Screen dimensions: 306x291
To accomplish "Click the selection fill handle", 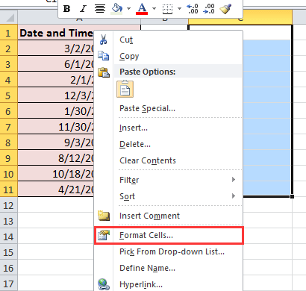I will coord(293,196).
